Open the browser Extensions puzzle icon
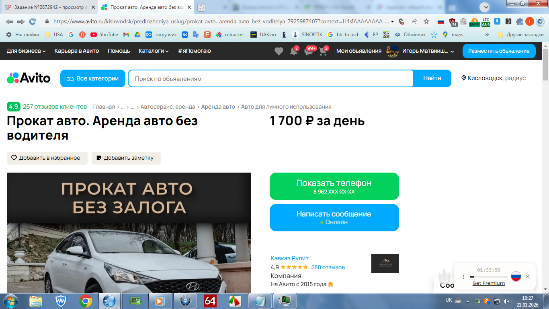 (x=520, y=21)
